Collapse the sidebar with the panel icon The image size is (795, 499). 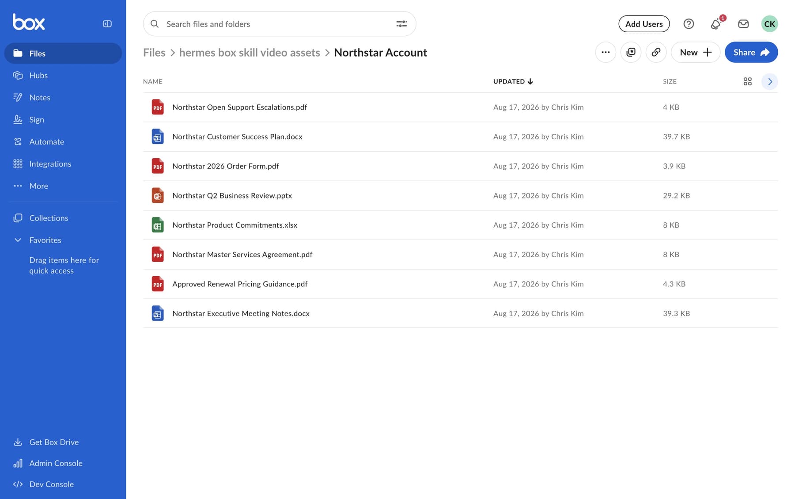[107, 24]
